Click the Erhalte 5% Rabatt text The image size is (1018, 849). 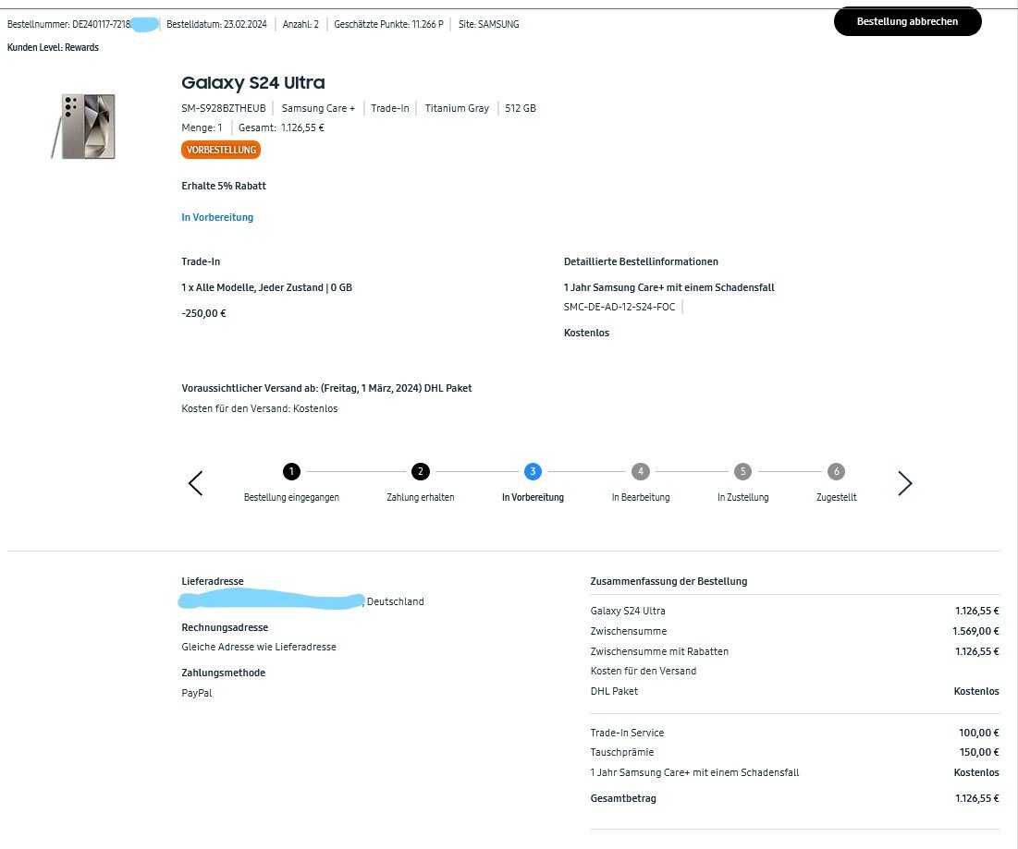[x=224, y=186]
